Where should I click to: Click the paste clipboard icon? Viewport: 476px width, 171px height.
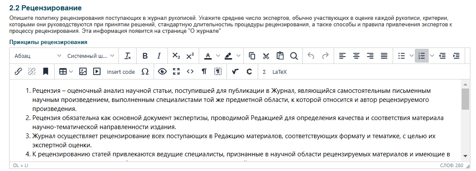point(280,56)
